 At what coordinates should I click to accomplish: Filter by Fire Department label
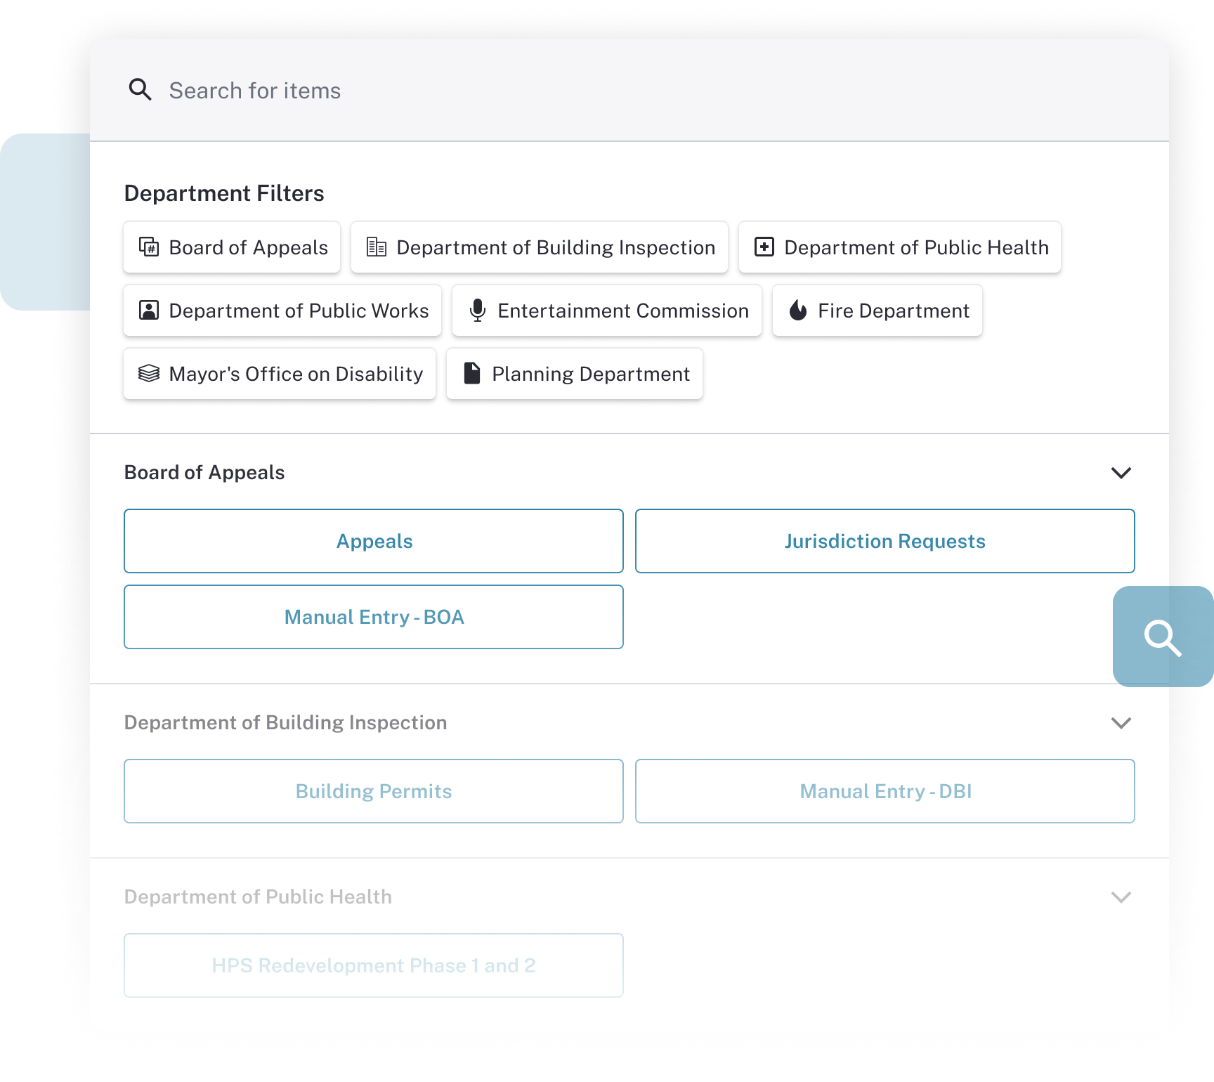[894, 311]
